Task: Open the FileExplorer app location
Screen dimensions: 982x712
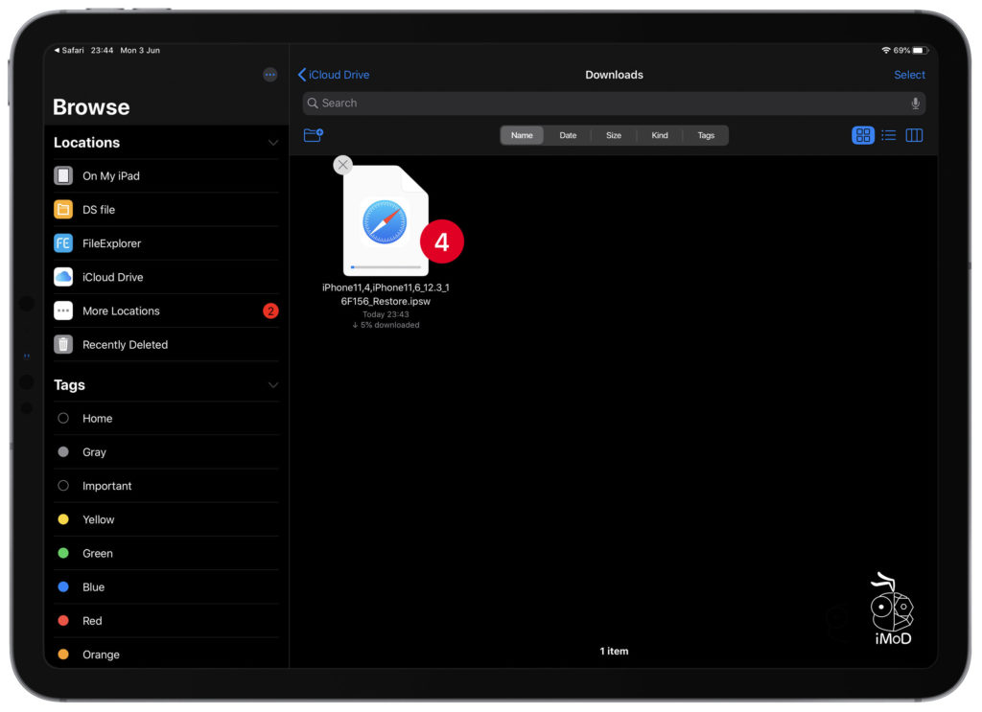Action: [117, 242]
